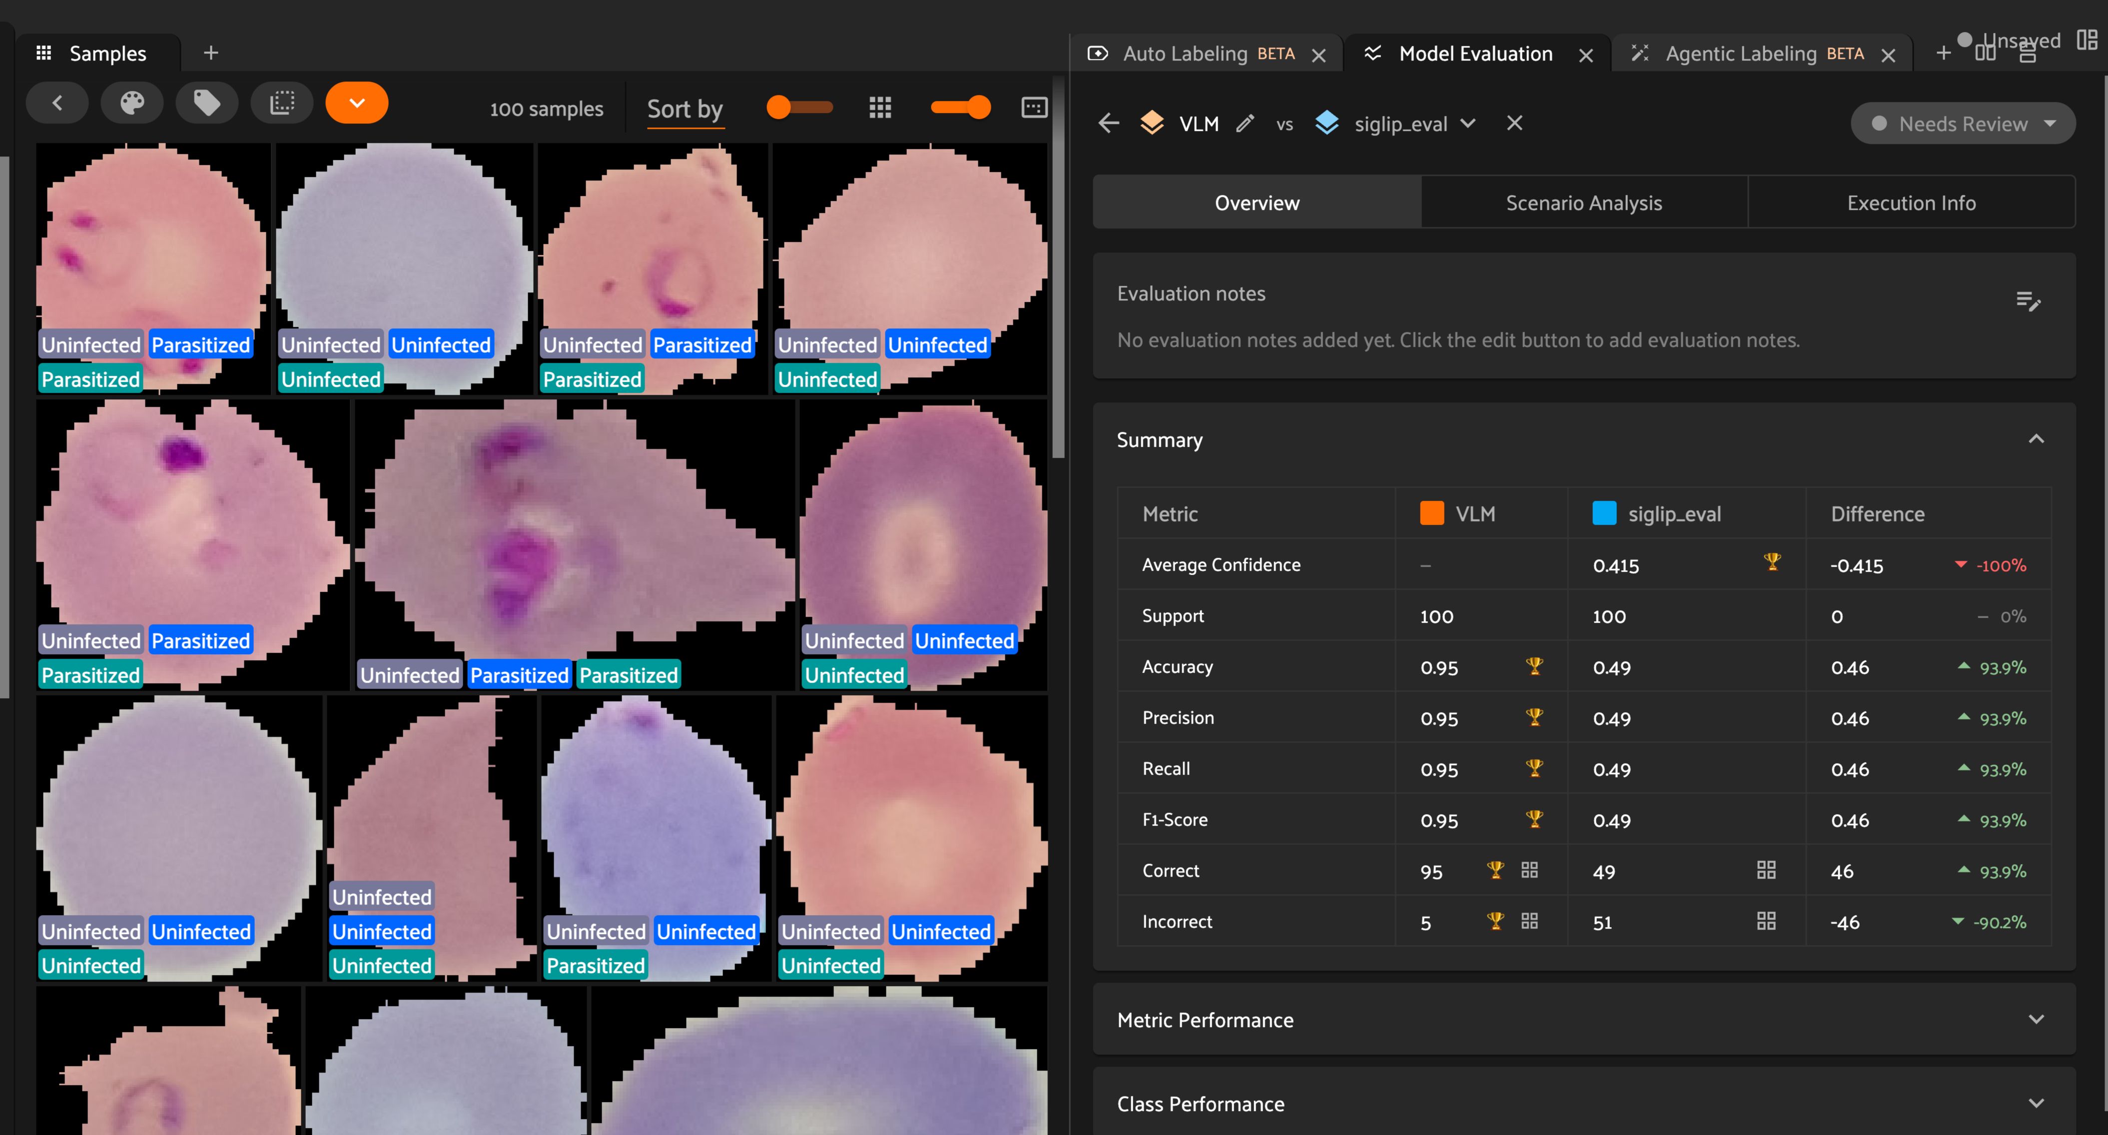Click the Unsaved workspace label

pyautogui.click(x=2021, y=40)
